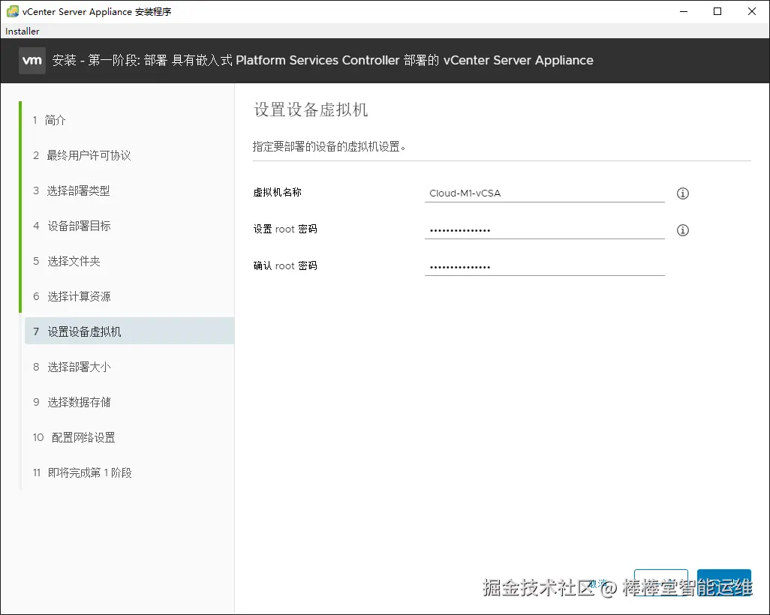The height and width of the screenshot is (615, 770).
Task: Go to step 4 设备部署目标
Action: [x=72, y=226]
